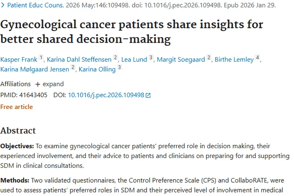Viewport: 294px width, 196px height.
Task: Show affiliation 1 next to Kasper Frank
Action: 41,58
